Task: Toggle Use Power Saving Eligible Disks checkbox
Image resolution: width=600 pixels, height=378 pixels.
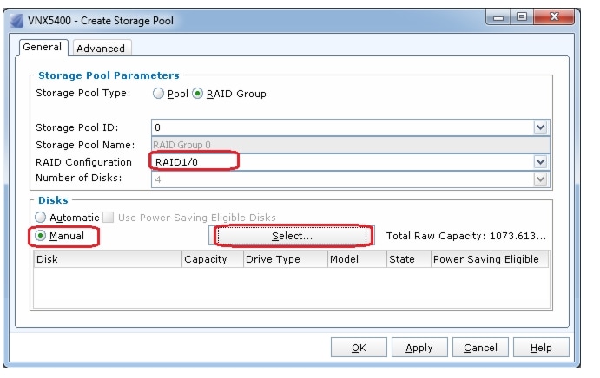Action: pos(109,217)
